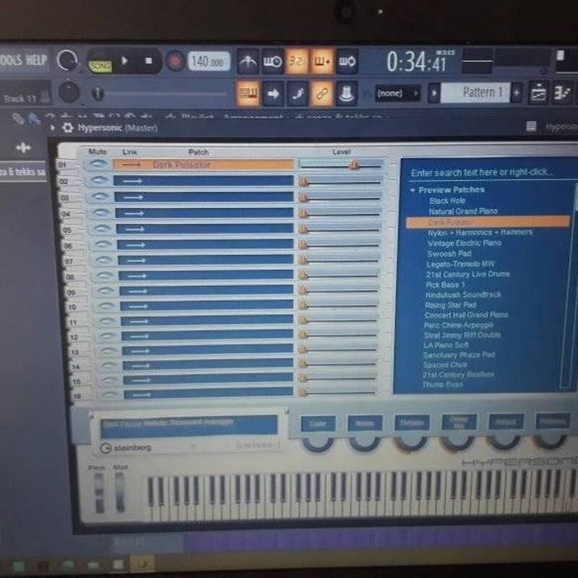Click the channel 01 Level slider
This screenshot has width=578, height=578.
(341, 165)
